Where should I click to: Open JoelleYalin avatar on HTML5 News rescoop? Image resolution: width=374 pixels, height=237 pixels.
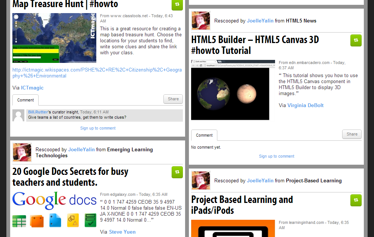click(x=201, y=21)
